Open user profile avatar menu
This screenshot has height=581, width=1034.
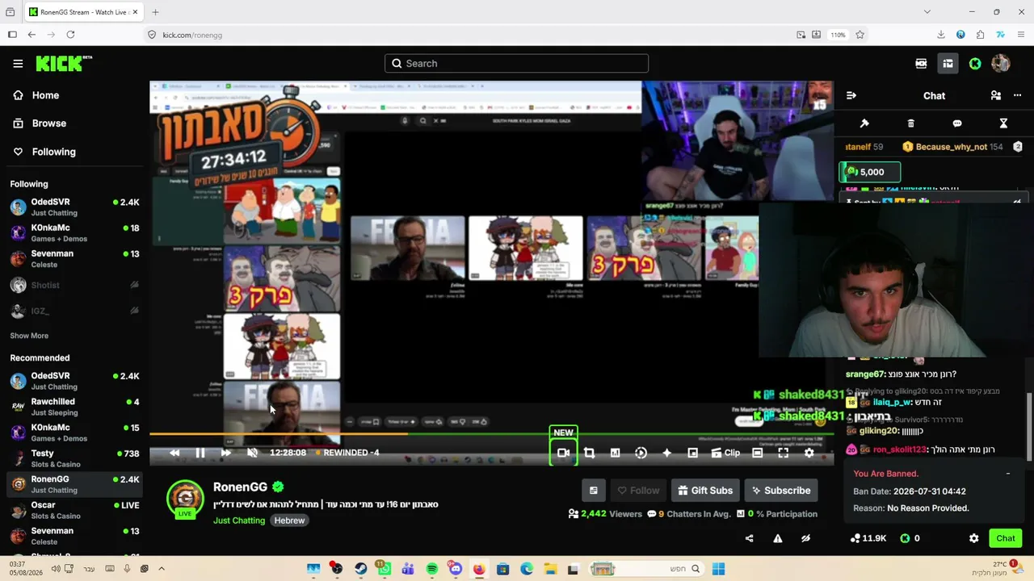click(1001, 63)
